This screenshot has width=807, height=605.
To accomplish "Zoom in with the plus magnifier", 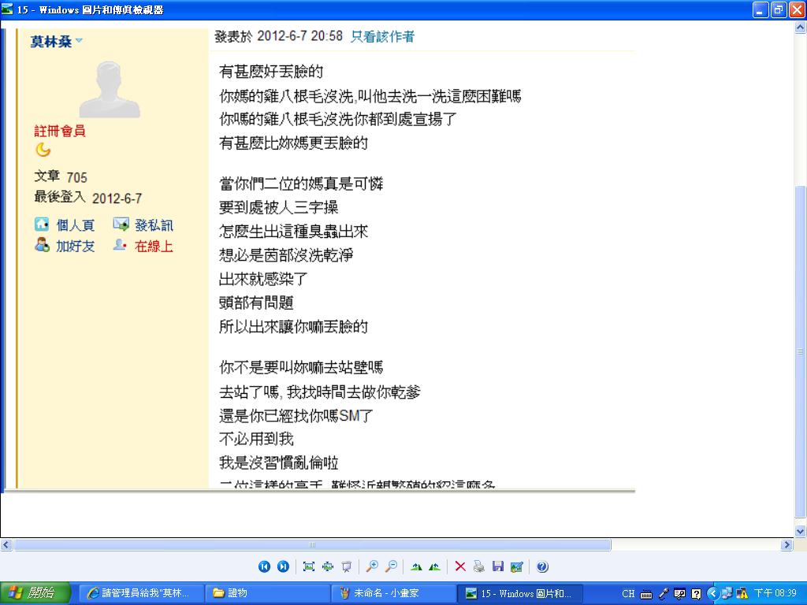I will (372, 566).
